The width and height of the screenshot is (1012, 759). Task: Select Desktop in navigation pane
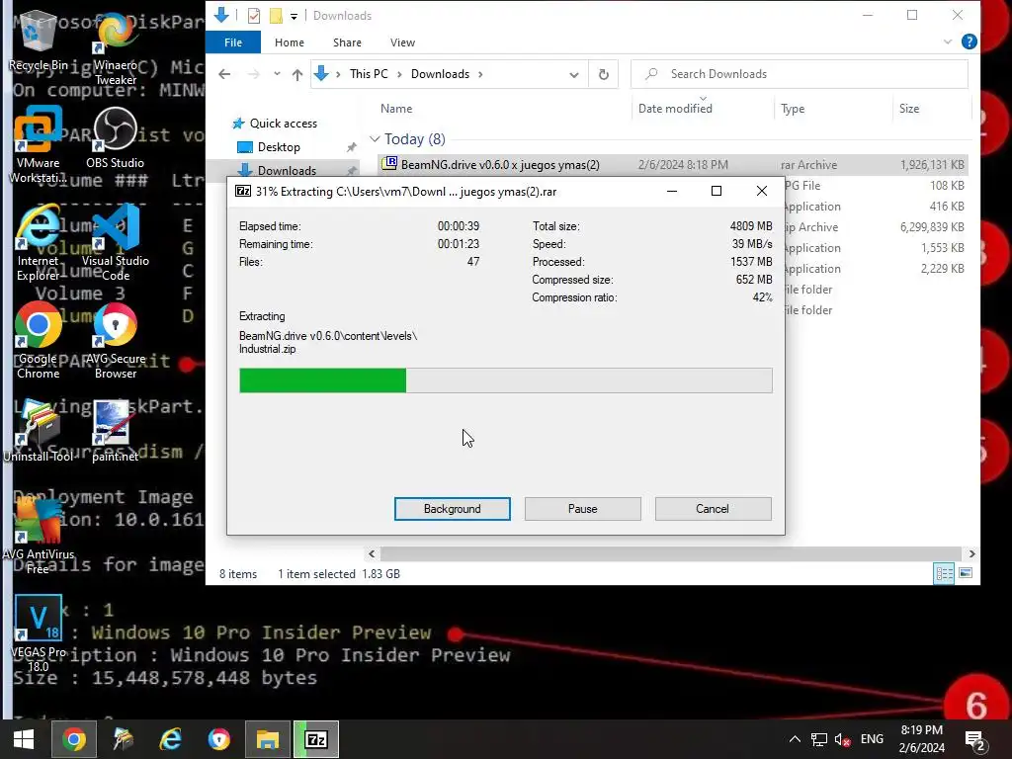(x=279, y=147)
